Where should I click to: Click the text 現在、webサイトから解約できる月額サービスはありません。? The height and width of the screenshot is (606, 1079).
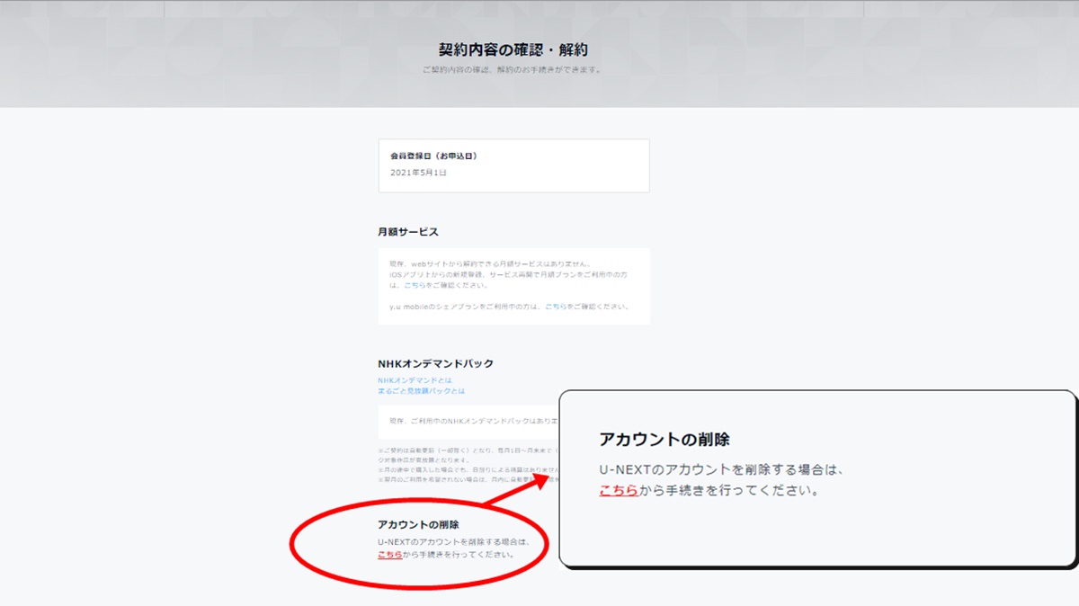tap(492, 263)
